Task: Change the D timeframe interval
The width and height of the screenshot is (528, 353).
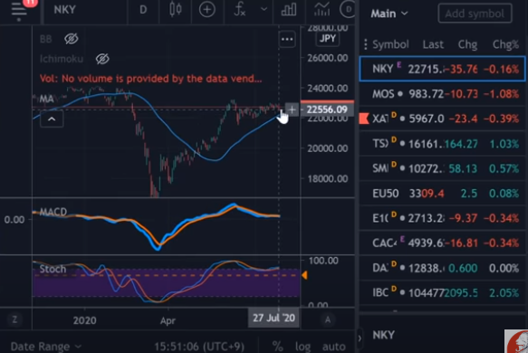Action: tap(143, 10)
